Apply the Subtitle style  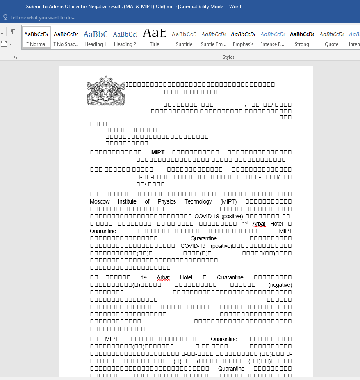pyautogui.click(x=184, y=38)
